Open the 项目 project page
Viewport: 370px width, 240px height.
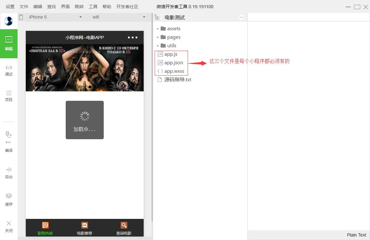tap(9, 96)
